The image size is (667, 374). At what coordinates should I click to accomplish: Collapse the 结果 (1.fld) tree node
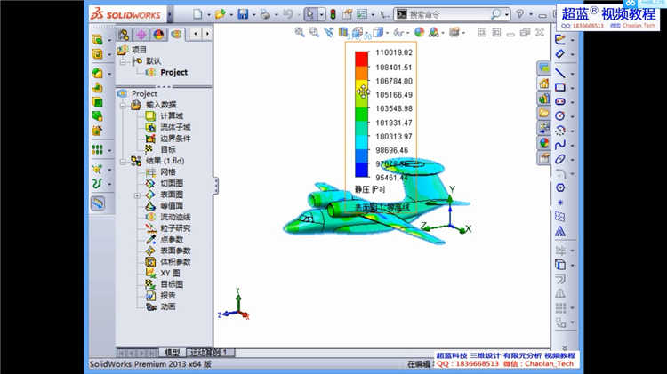coord(123,162)
